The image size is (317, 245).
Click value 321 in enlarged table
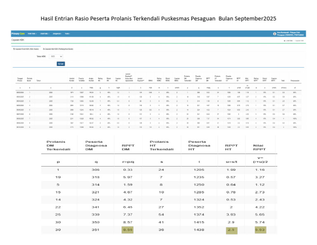click(95, 192)
